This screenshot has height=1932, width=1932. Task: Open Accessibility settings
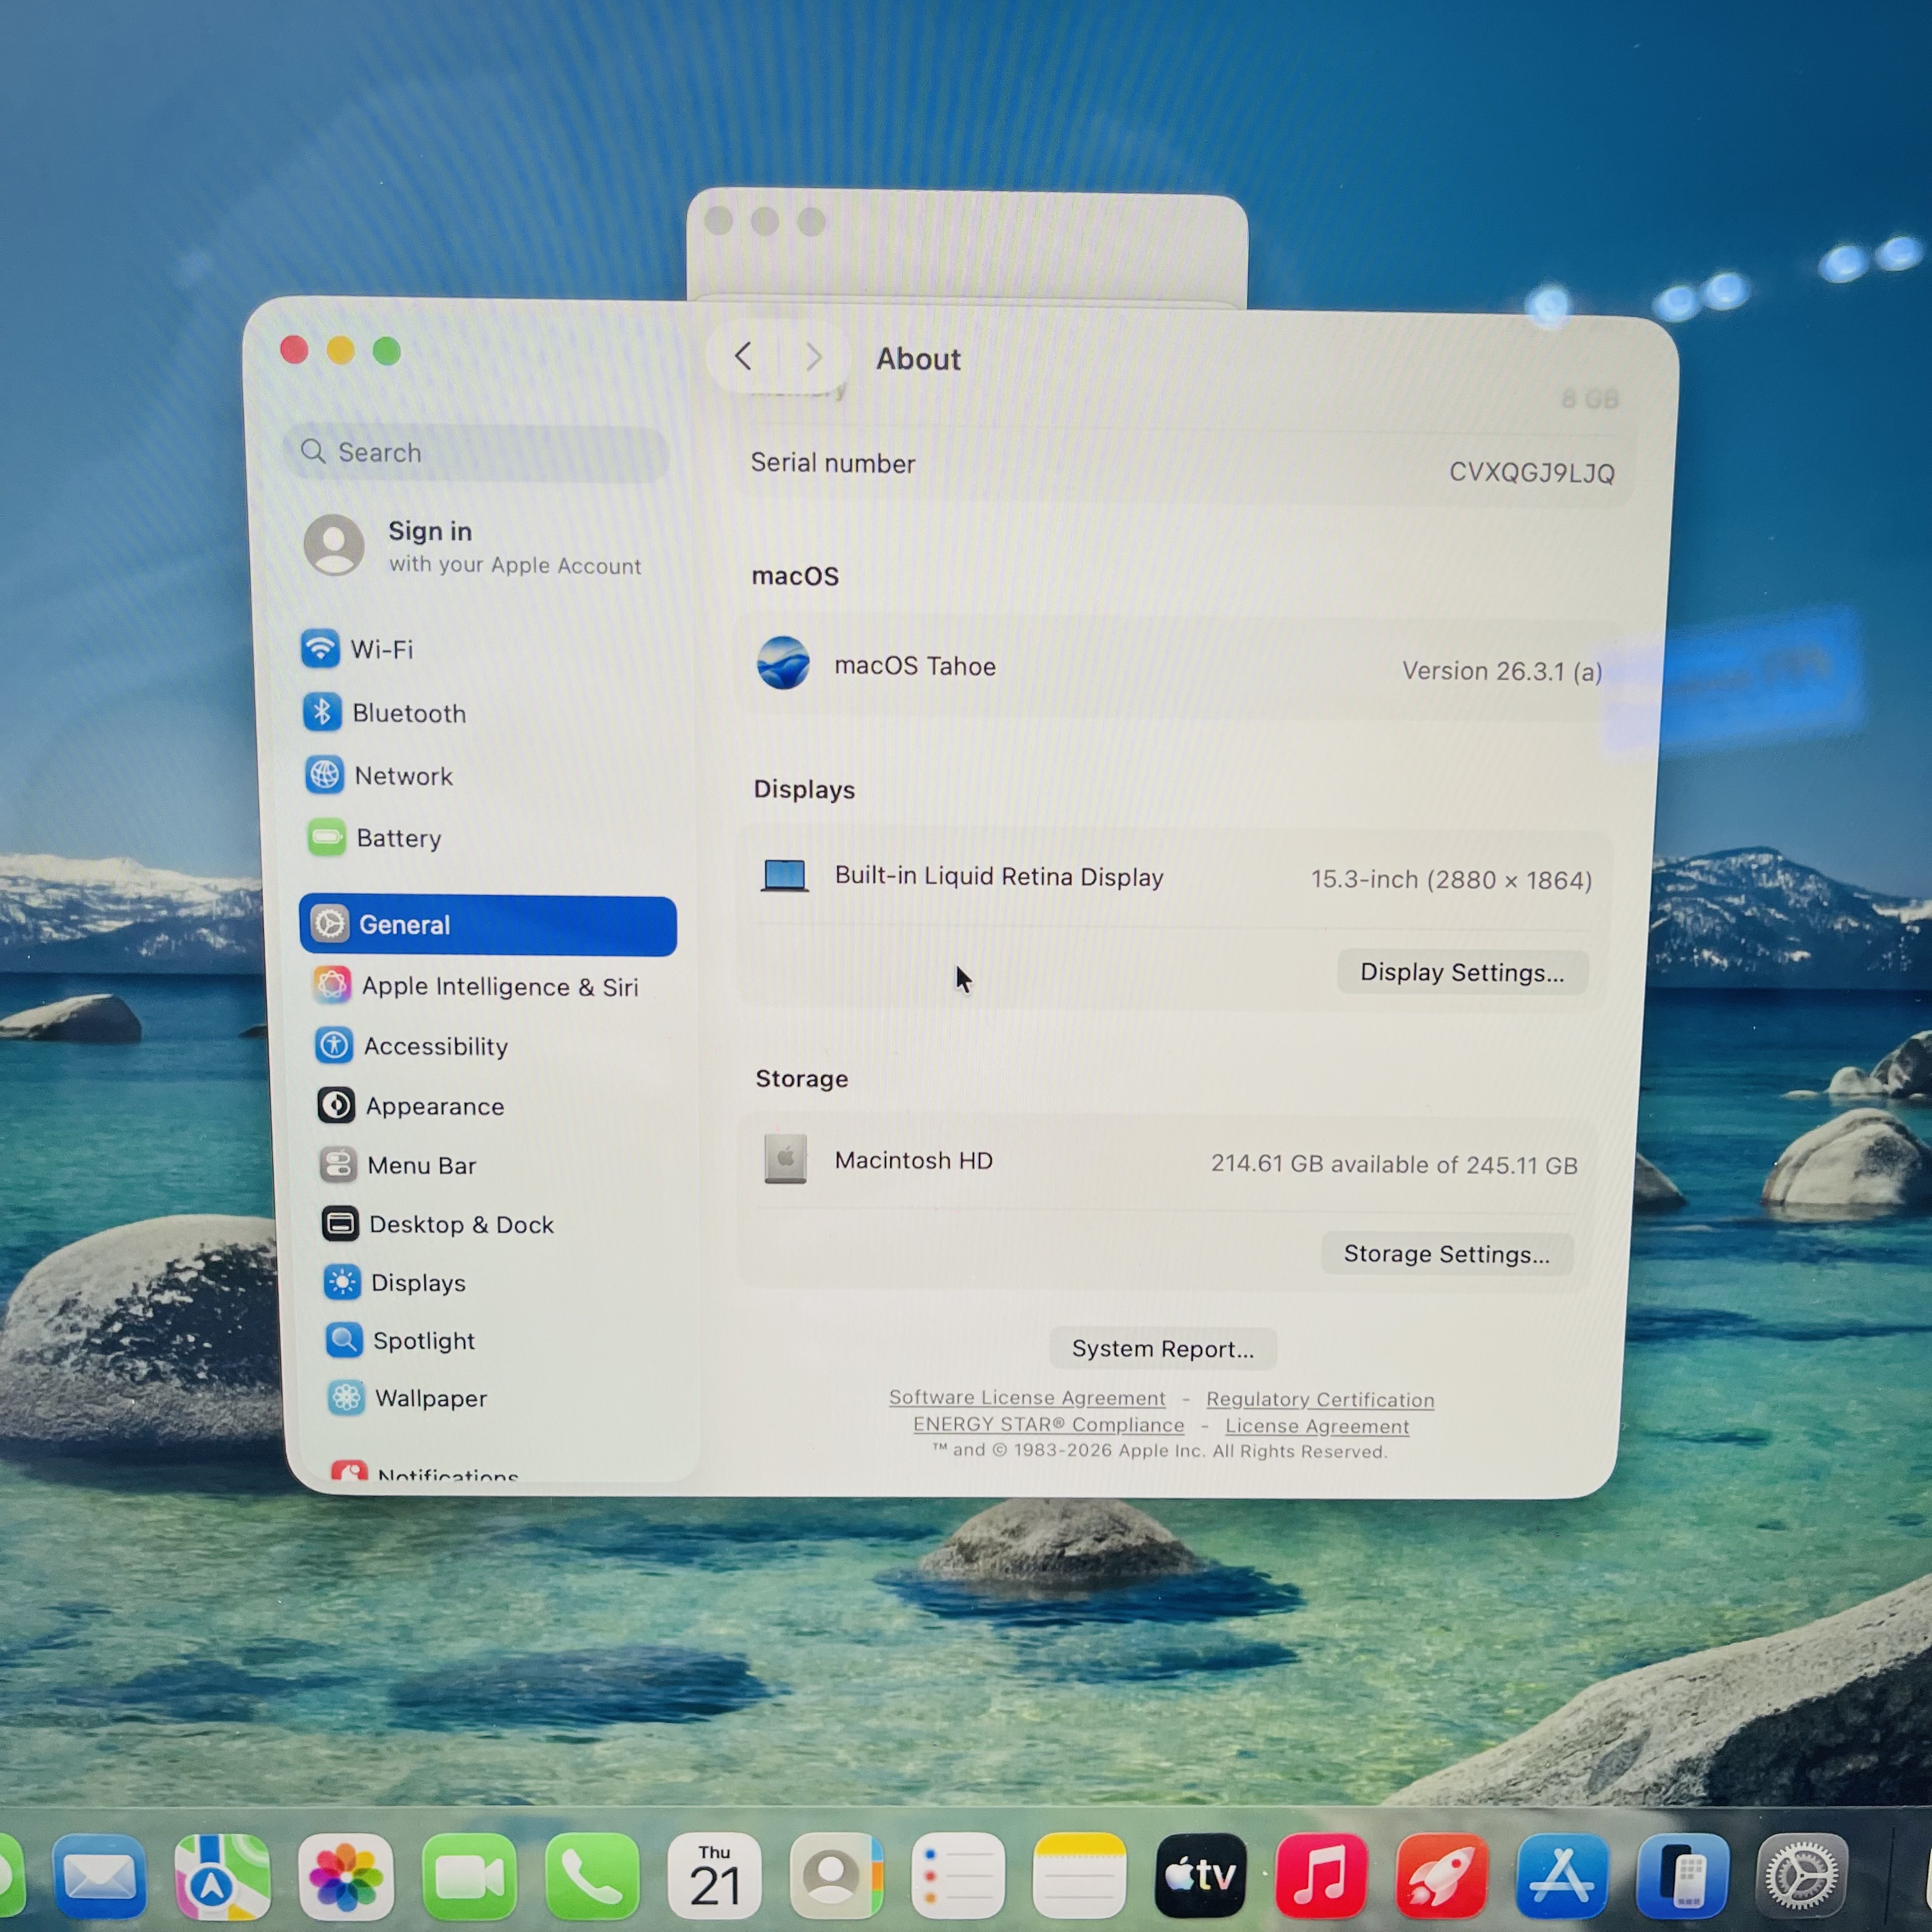click(412, 1046)
